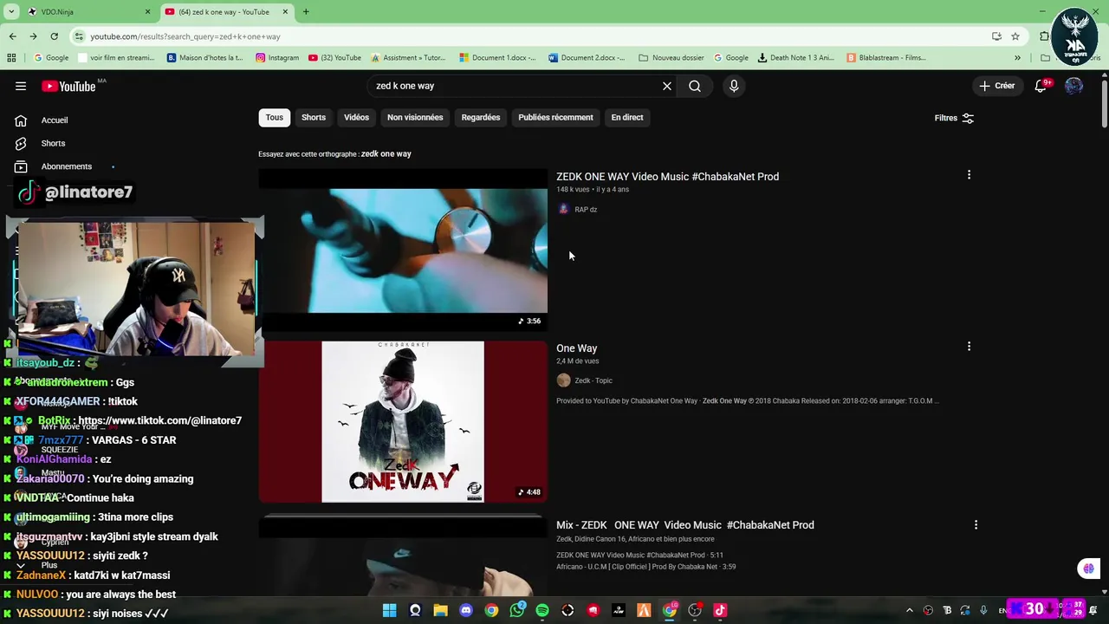Go to the YouTube home logo
Viewport: 1109px width, 624px height.
pos(68,86)
